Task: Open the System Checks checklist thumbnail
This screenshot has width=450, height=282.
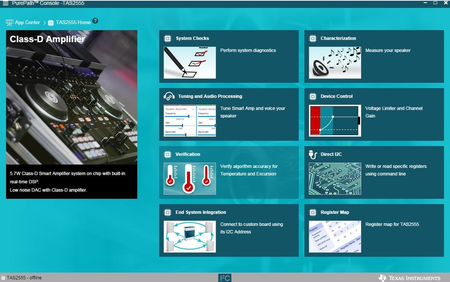Action: click(x=190, y=62)
